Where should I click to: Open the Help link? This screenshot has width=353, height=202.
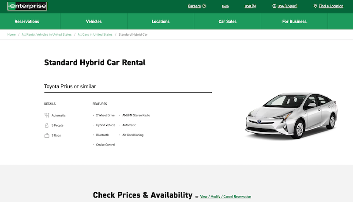[x=225, y=6]
